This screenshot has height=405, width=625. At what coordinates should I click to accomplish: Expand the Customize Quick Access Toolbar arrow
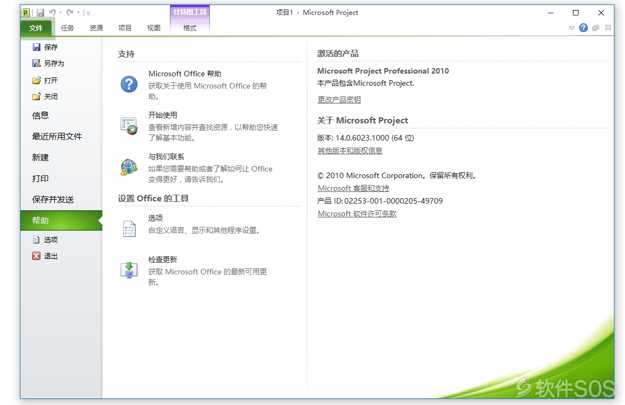88,13
